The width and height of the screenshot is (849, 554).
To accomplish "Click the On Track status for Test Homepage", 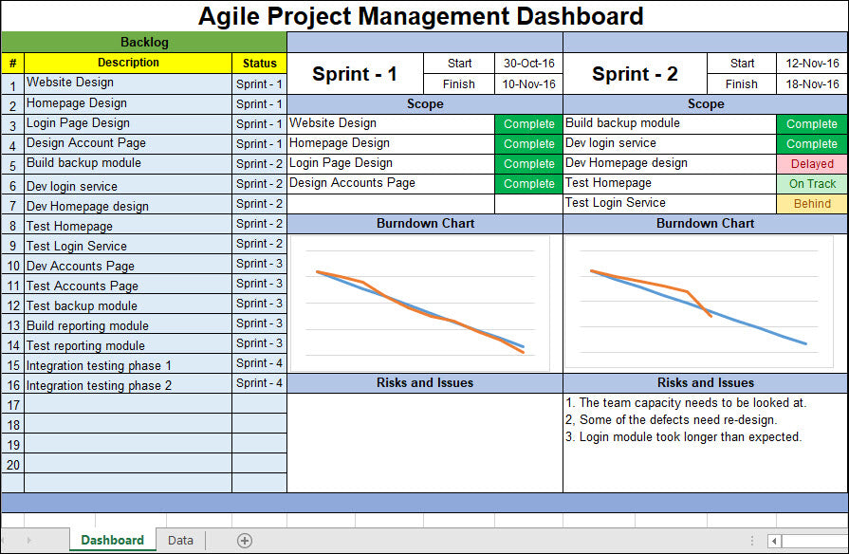I will point(812,183).
